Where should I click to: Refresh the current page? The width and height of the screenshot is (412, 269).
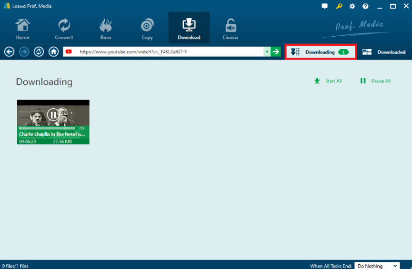(39, 52)
